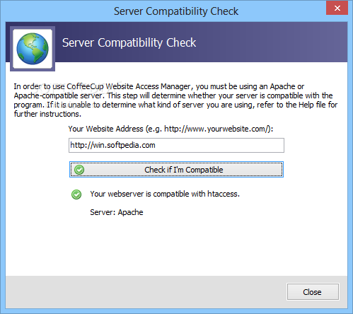Click the Check if I'm Compatible button

176,170
